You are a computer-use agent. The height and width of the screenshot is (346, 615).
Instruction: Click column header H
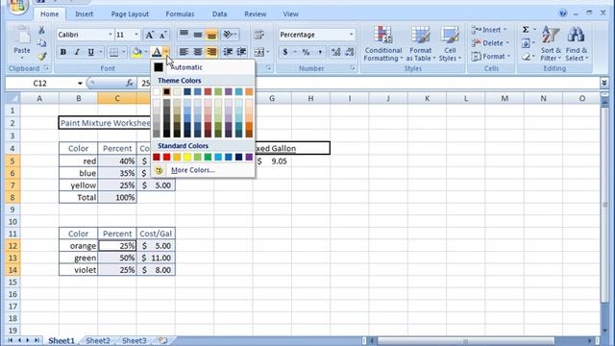(310, 98)
